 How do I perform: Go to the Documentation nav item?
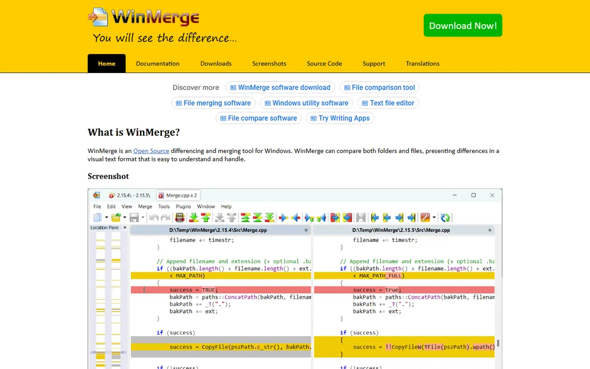[x=158, y=64]
